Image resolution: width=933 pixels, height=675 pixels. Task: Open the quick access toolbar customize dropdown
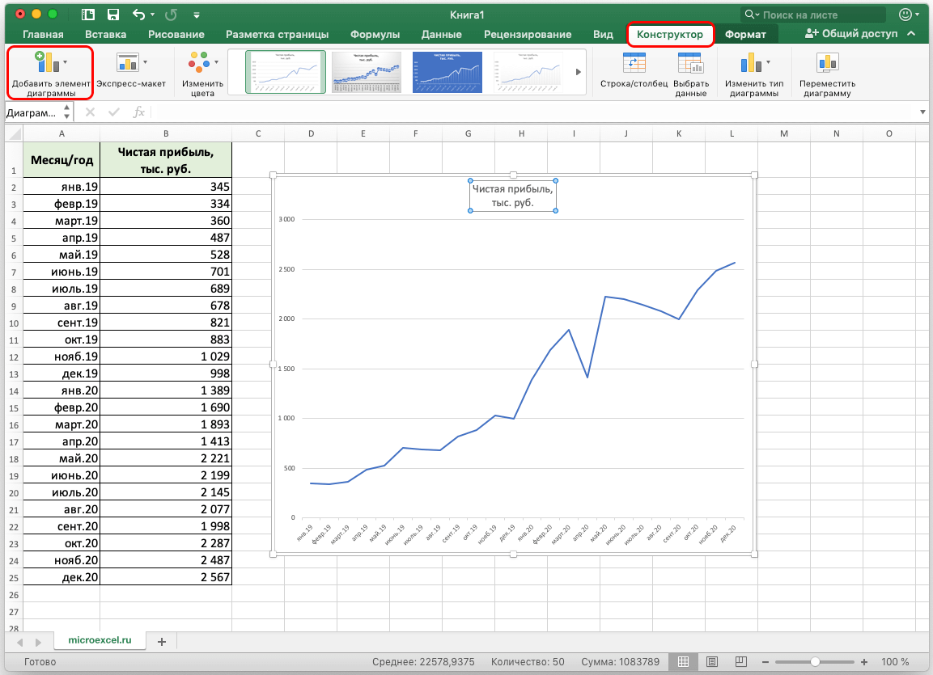point(197,15)
